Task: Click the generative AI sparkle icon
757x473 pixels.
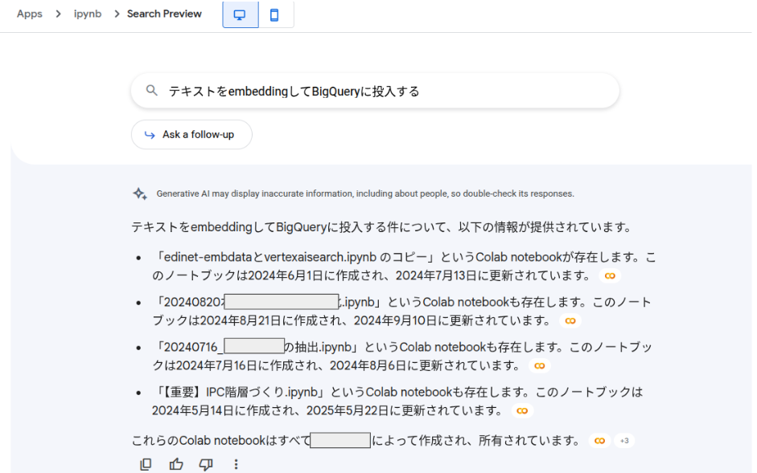Action: [x=140, y=194]
